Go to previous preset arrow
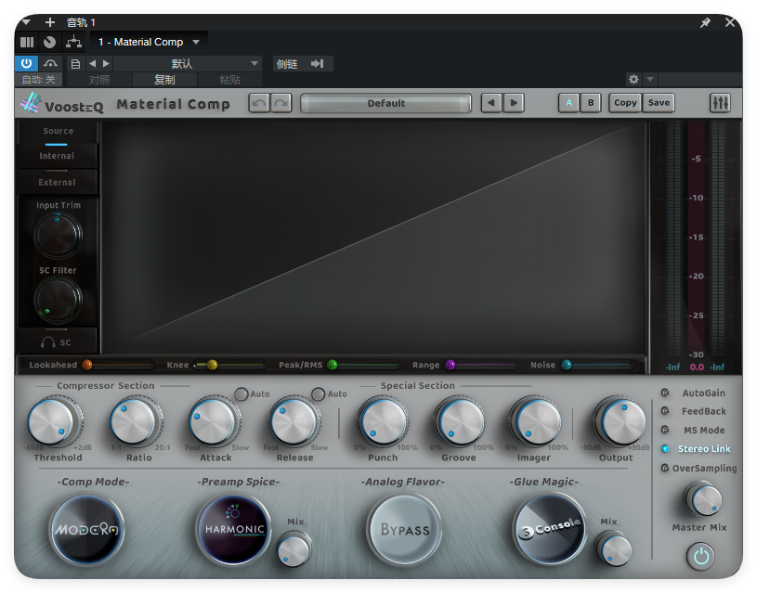Screen dimensions: 757x593 pyautogui.click(x=491, y=103)
